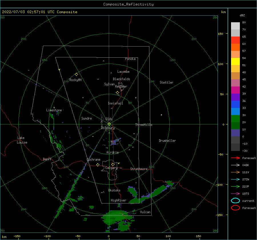The image size is (257, 240).
Task: Click the RedDeer city label
Action: click(121, 86)
